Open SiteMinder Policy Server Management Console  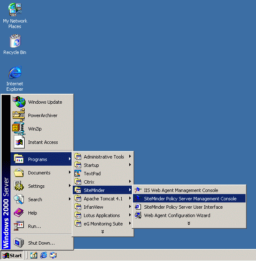[x=189, y=198]
